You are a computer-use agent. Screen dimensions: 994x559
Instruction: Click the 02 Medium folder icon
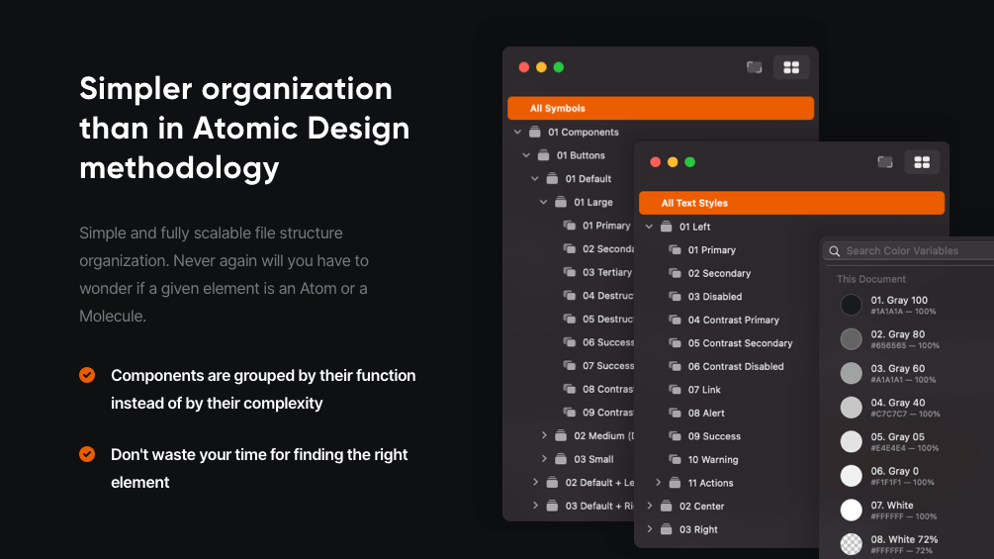(561, 435)
